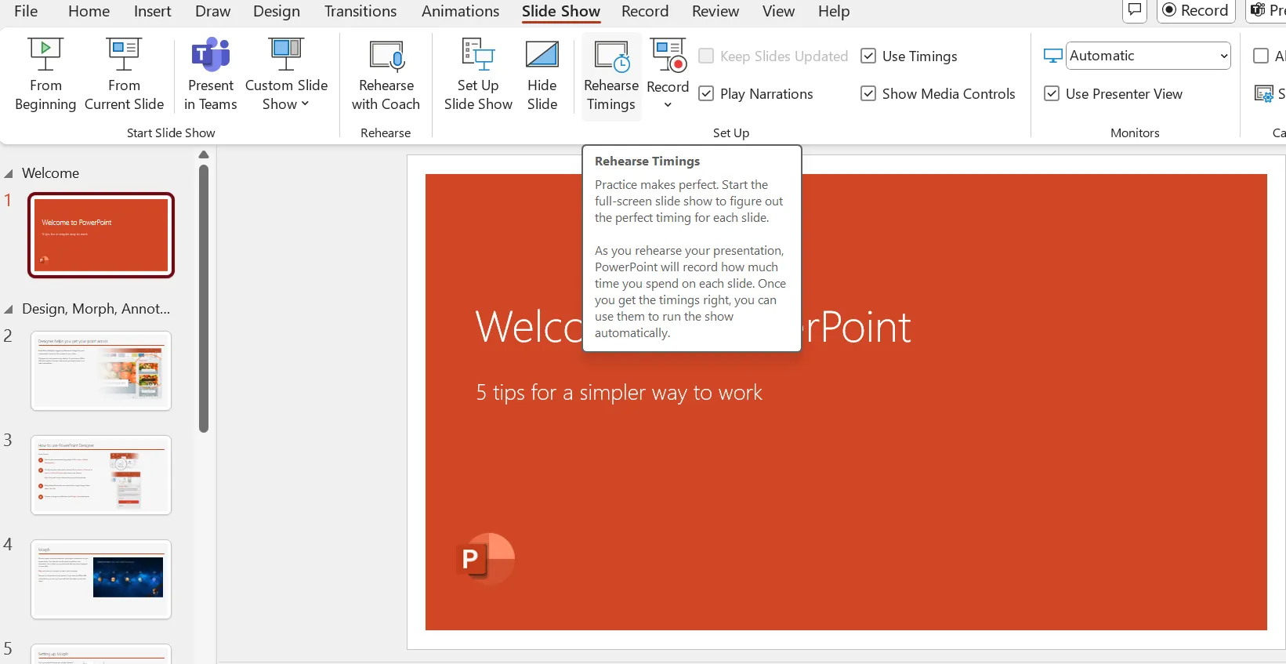Select slide 2 thumbnail
The image size is (1286, 664).
(x=101, y=371)
